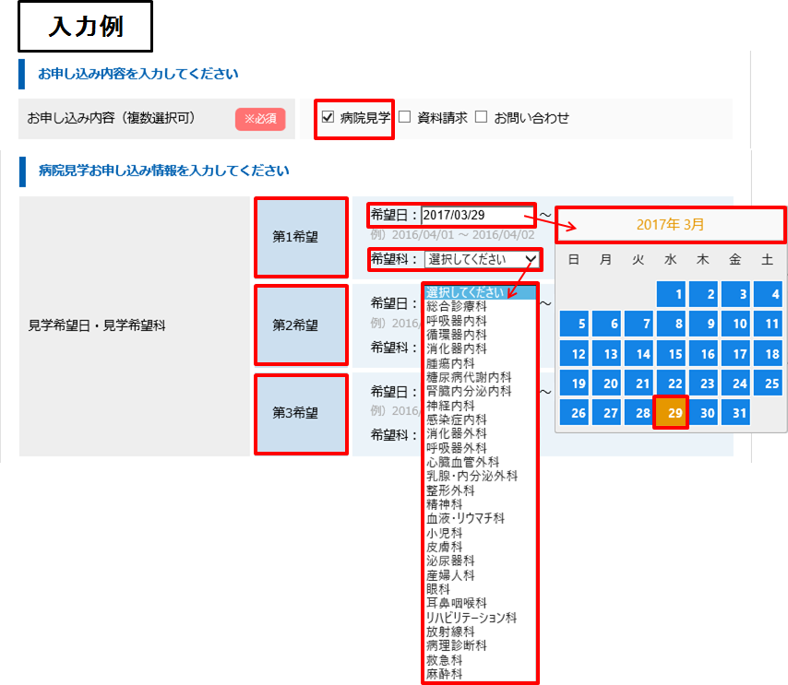Screen dimensions: 788x685
Task: Choose リハビリテーション科 from the list
Action: point(471,617)
